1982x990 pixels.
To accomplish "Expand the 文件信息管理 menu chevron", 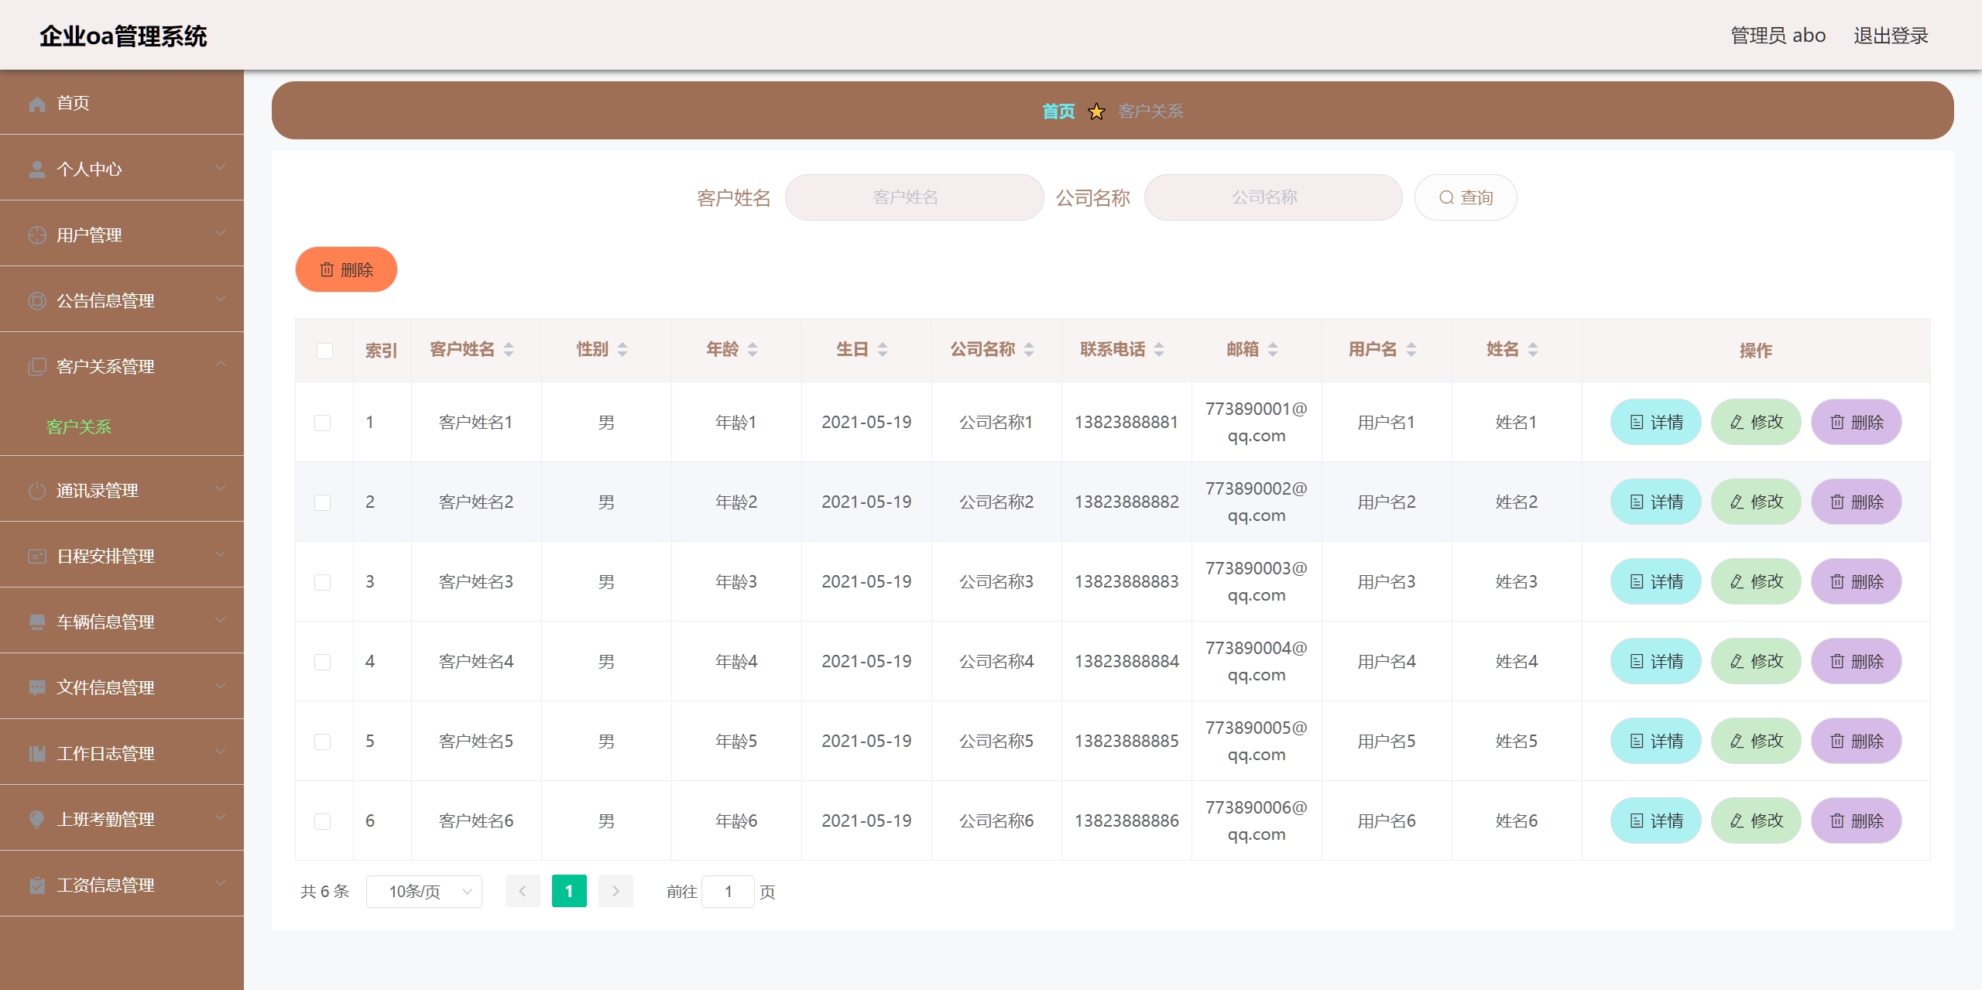I will pos(221,686).
